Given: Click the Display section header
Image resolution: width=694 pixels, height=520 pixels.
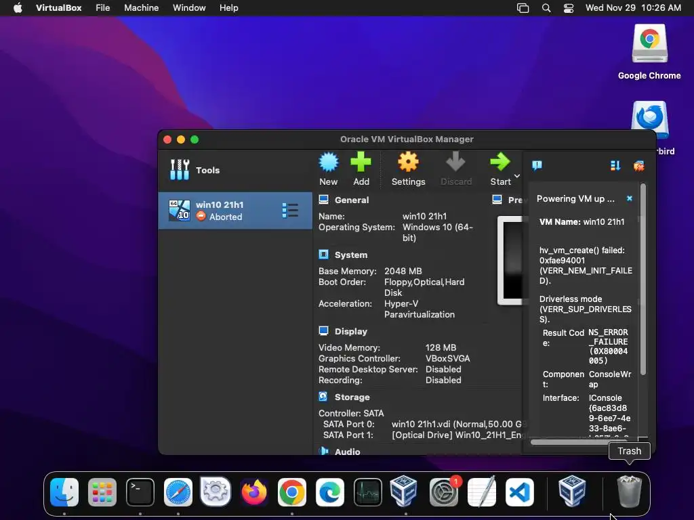Looking at the screenshot, I should point(351,331).
